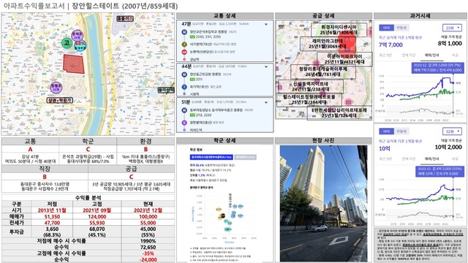Click the purple line 5 icon in the 51분 route
468x263 pixels.
coord(184,123)
